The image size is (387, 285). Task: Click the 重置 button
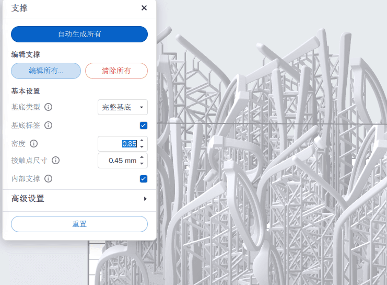(x=79, y=224)
